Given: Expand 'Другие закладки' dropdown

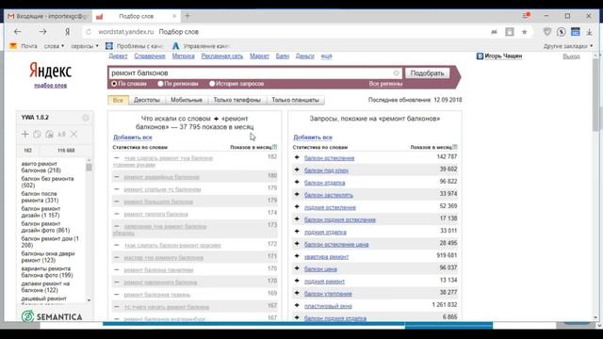Looking at the screenshot, I should (x=568, y=46).
